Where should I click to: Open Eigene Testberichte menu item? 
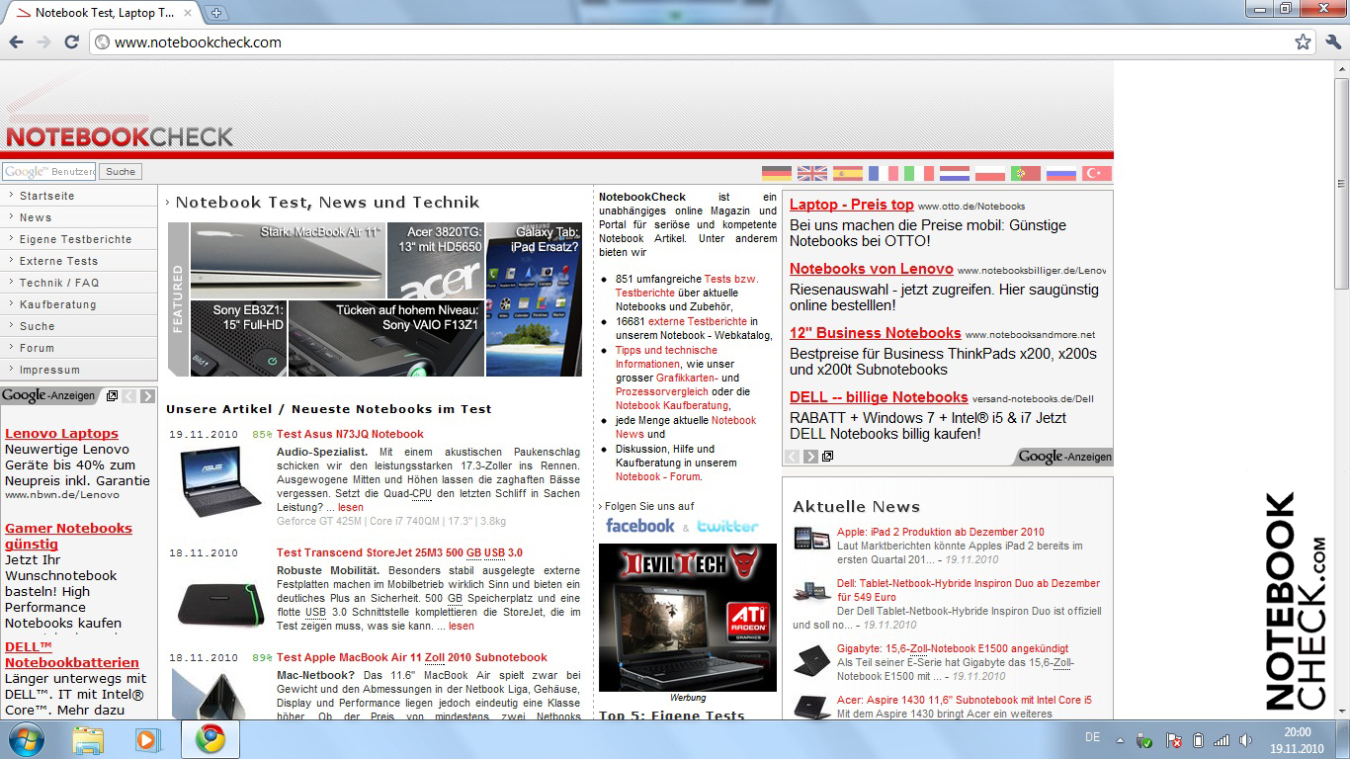tap(79, 239)
